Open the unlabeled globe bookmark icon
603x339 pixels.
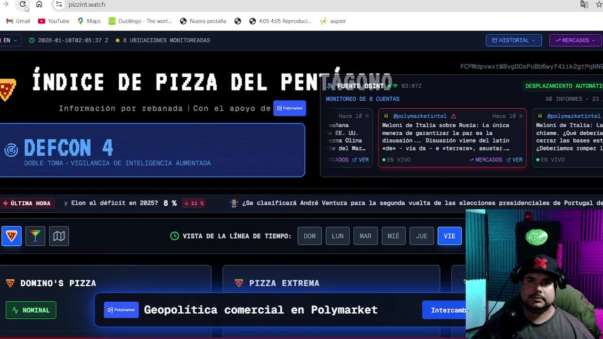click(238, 21)
